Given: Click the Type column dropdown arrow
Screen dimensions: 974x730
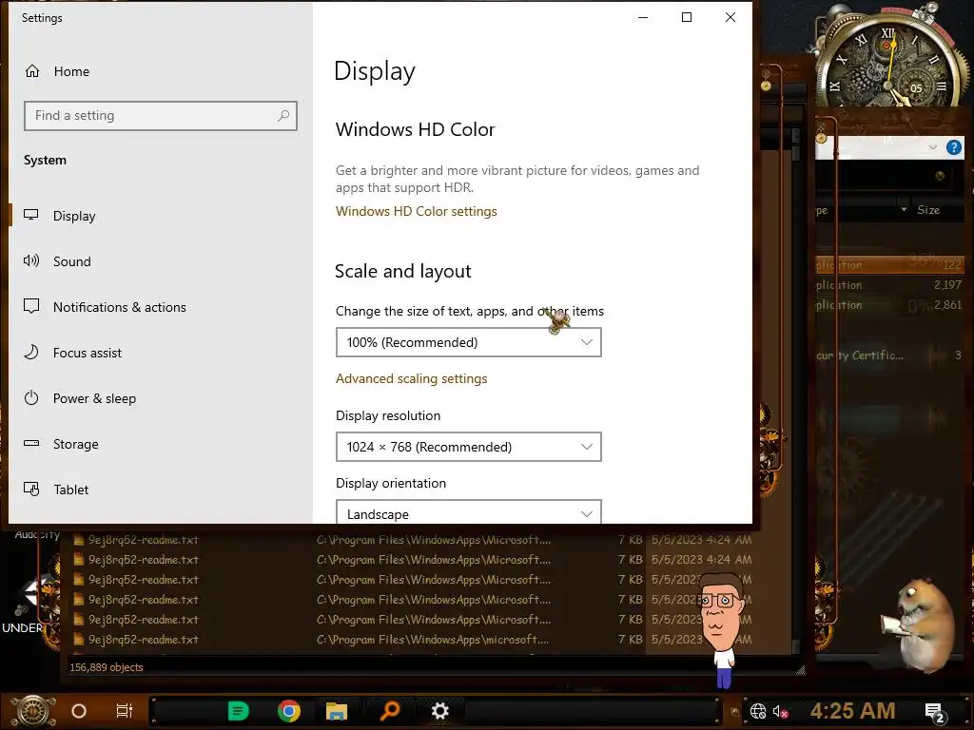Looking at the screenshot, I should (904, 210).
